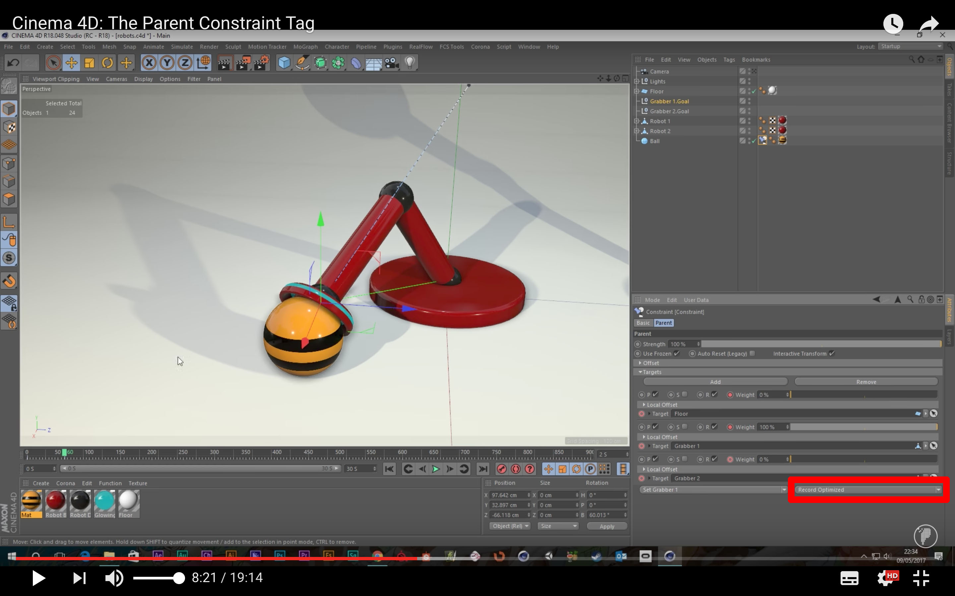Click Weight keyframe dot for Grabber 1
955x596 pixels.
[730, 427]
